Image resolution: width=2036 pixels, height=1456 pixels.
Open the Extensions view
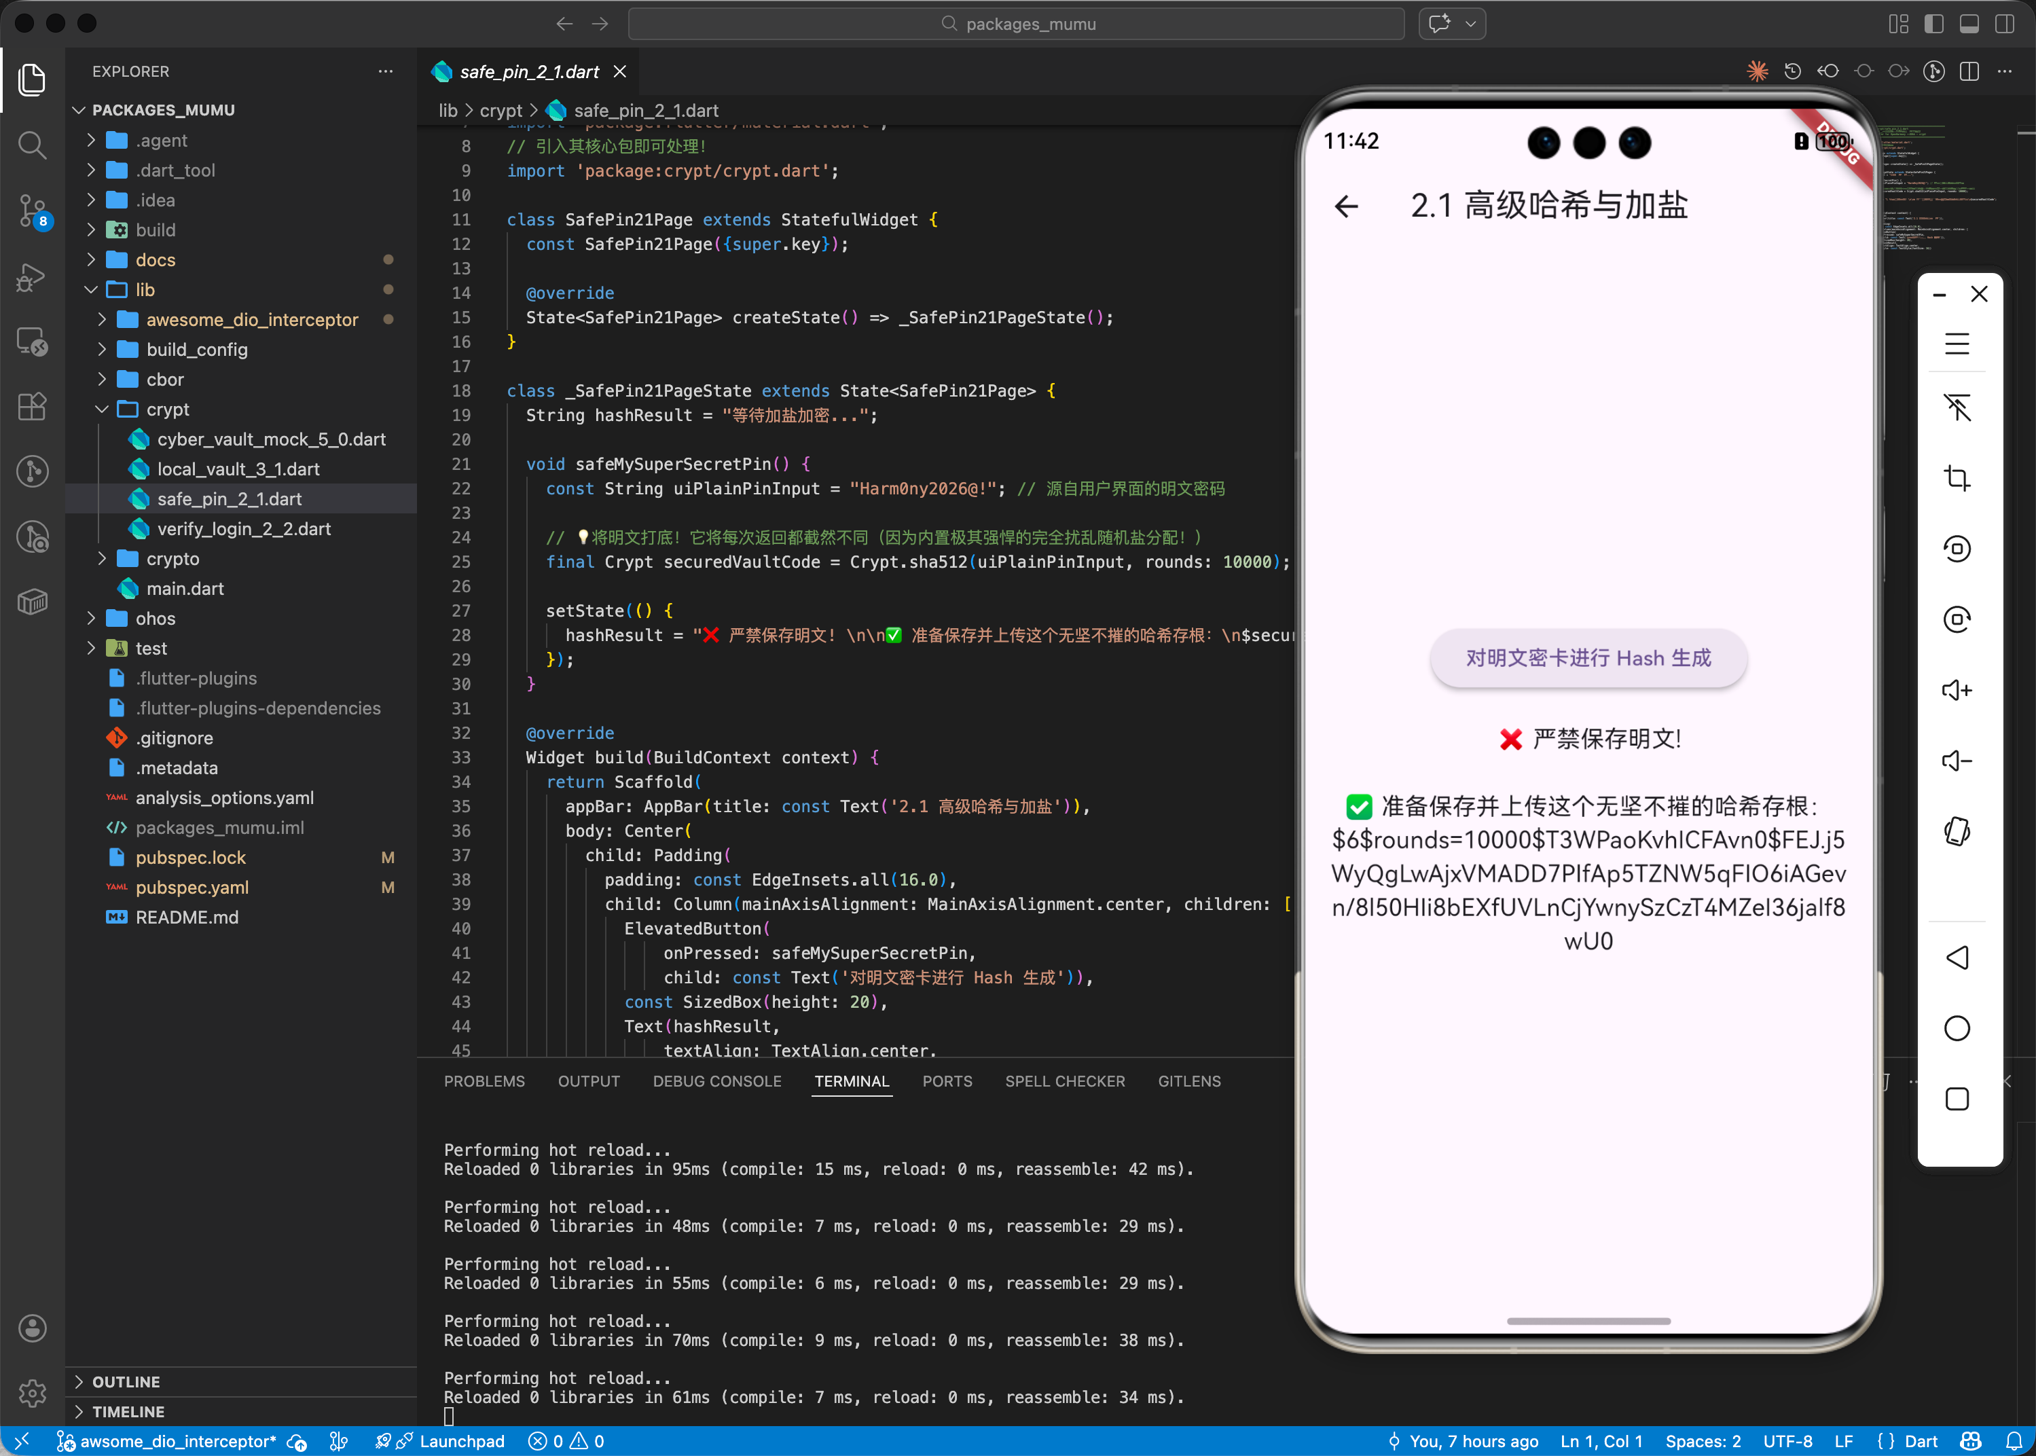pos(33,407)
